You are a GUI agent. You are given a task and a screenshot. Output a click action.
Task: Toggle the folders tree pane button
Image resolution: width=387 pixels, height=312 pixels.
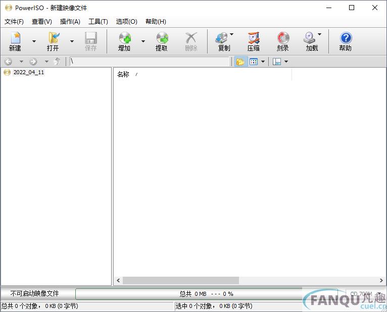point(240,62)
